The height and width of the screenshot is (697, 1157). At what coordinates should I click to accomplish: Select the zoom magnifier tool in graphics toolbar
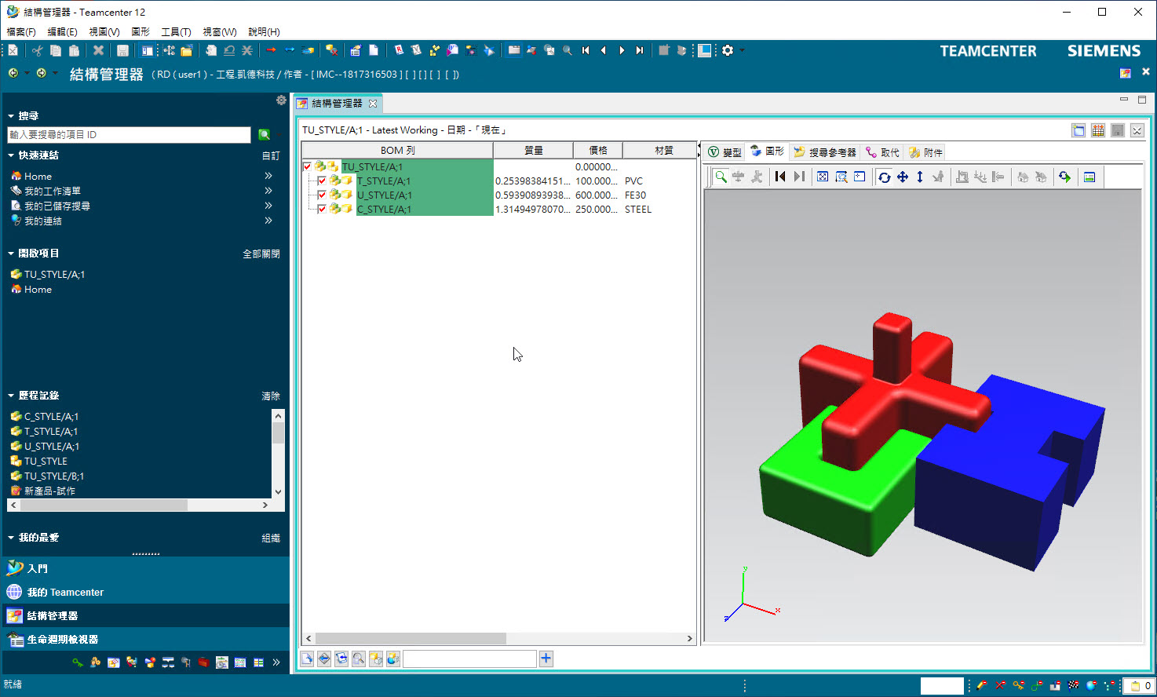coord(721,177)
